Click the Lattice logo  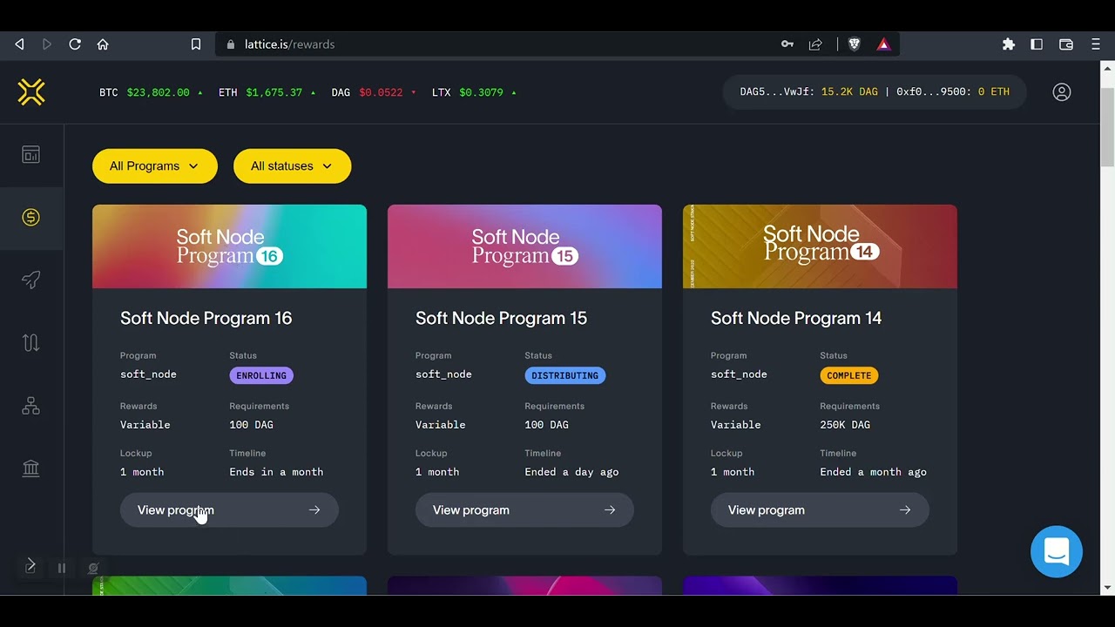(31, 91)
